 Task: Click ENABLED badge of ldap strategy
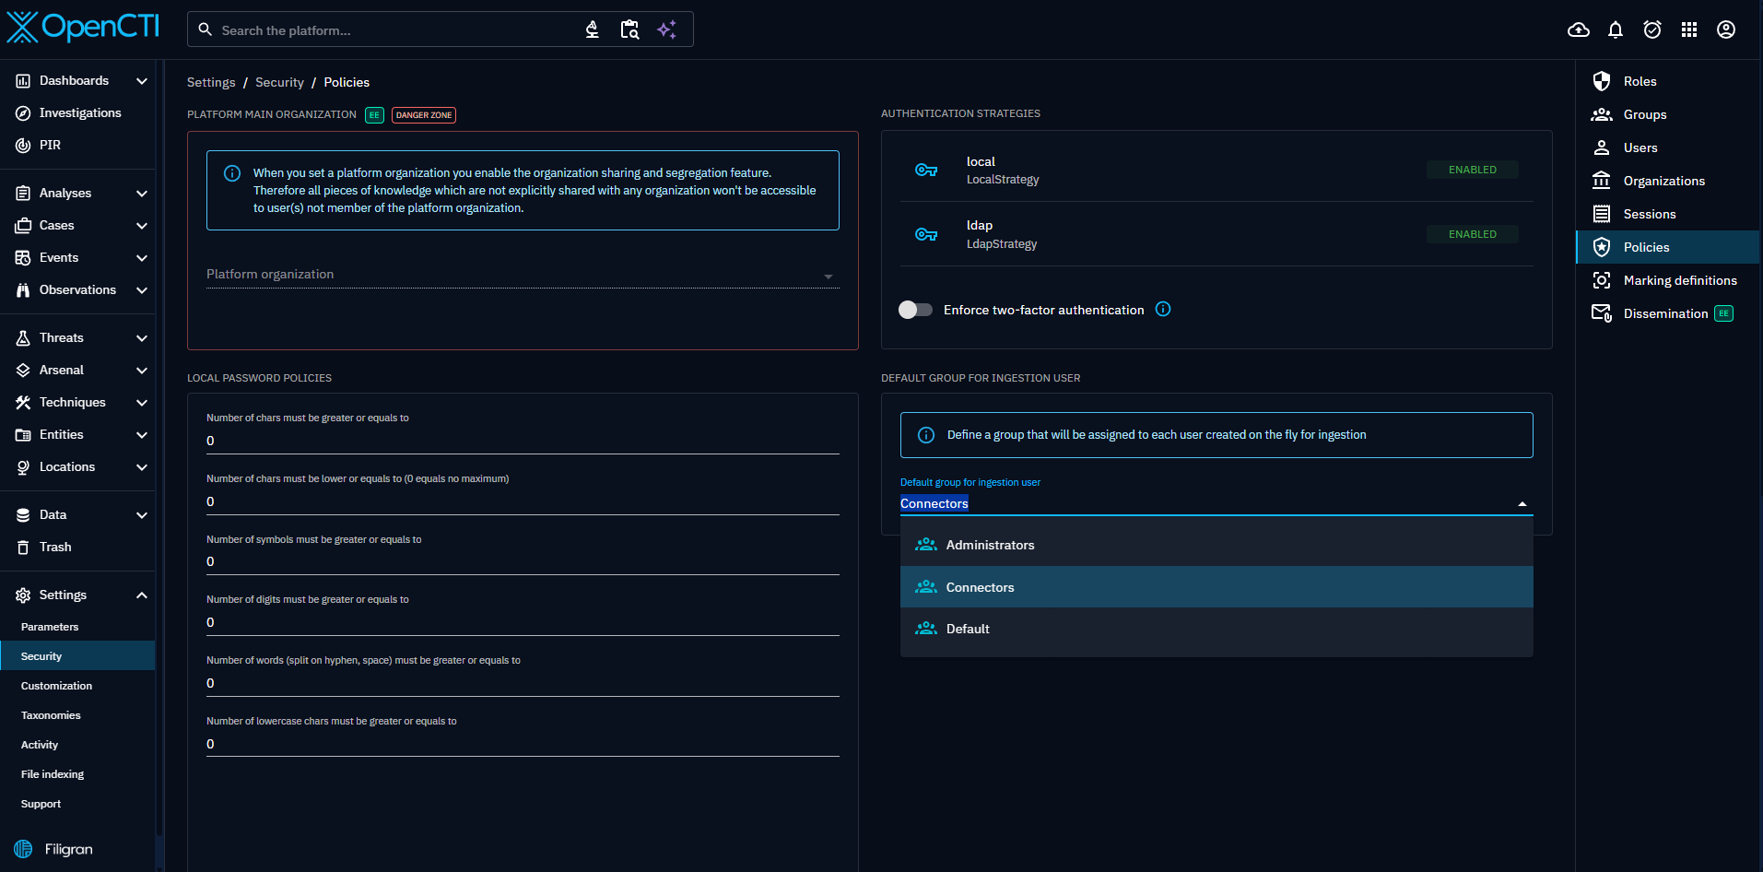point(1473,234)
